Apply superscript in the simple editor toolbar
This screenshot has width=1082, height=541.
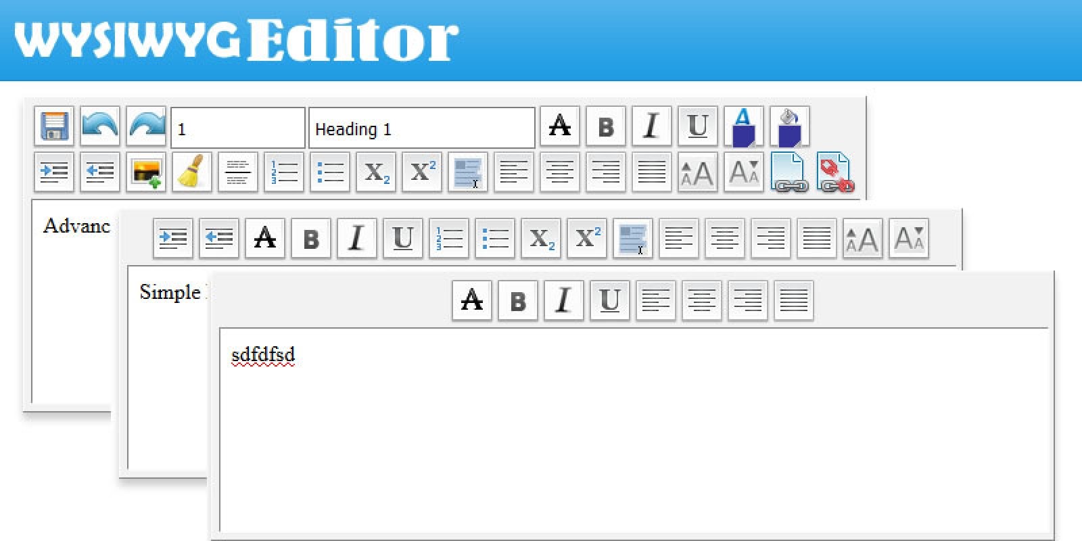point(587,238)
